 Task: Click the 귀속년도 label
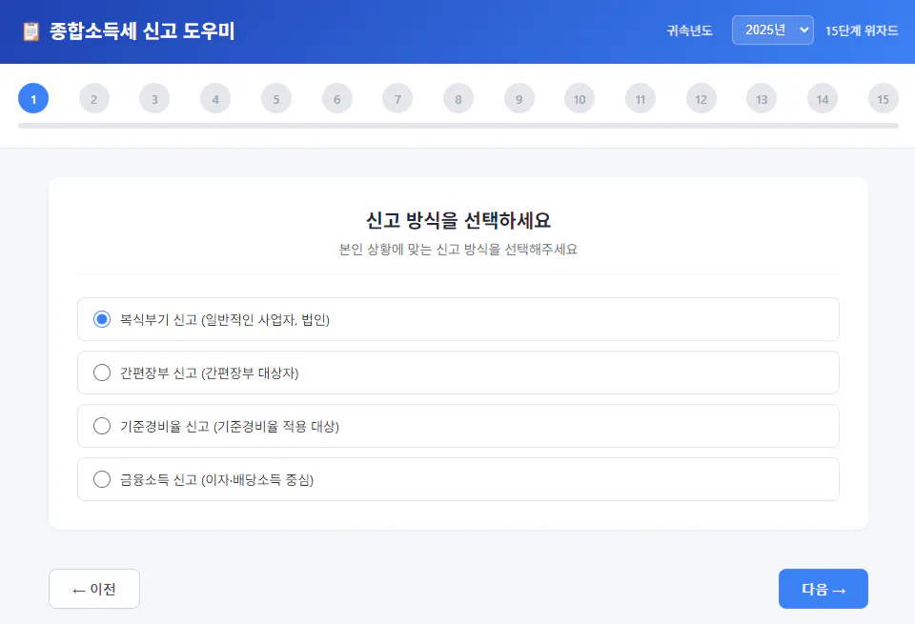(x=689, y=30)
